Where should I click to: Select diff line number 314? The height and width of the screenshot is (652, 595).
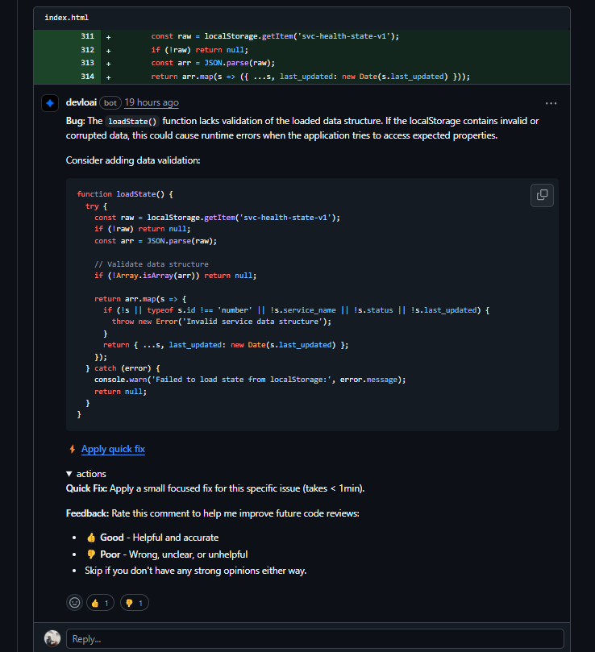tap(87, 77)
